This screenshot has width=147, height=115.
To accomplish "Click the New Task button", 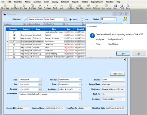I will coord(118,74).
